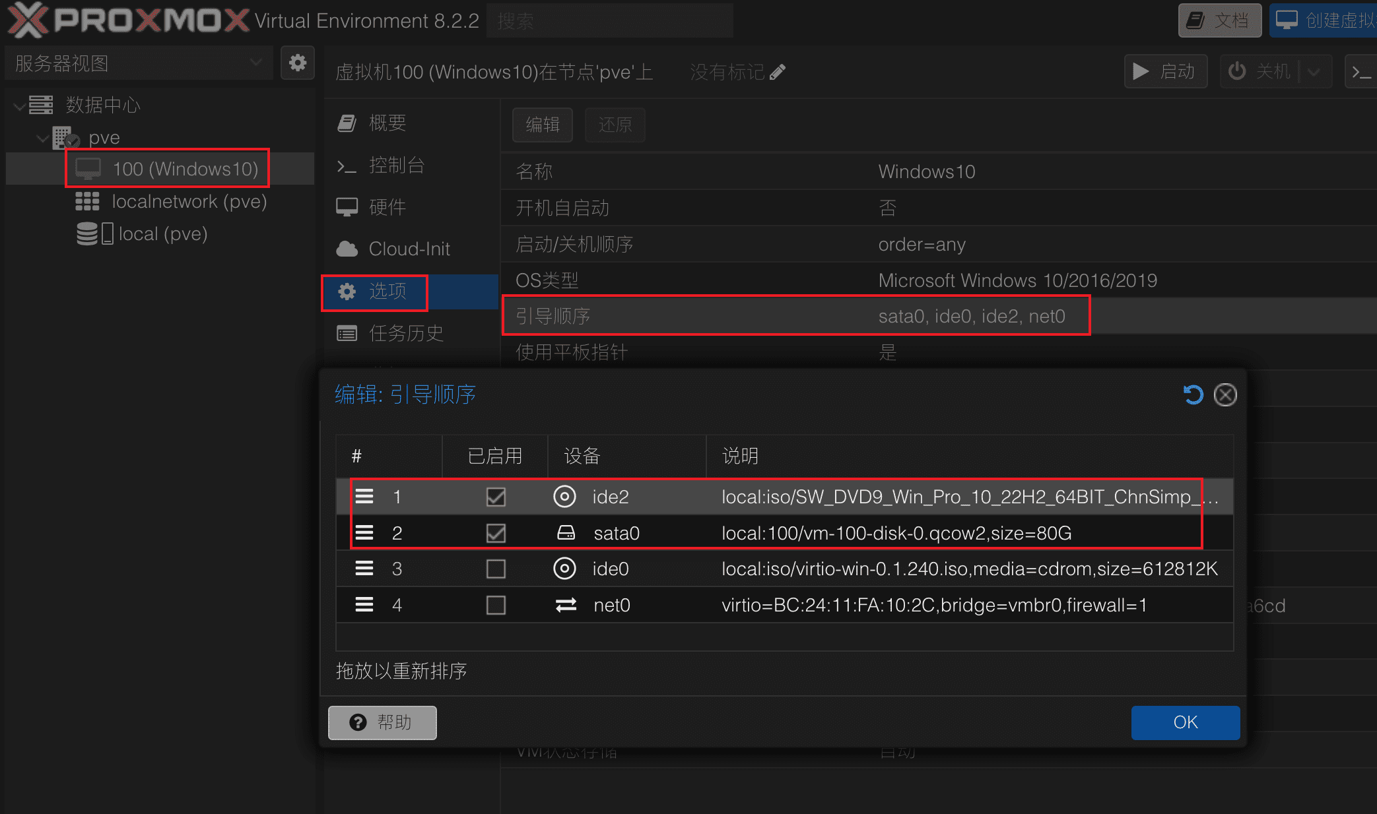Click the Enabled column header
This screenshot has height=814, width=1377.
494,456
